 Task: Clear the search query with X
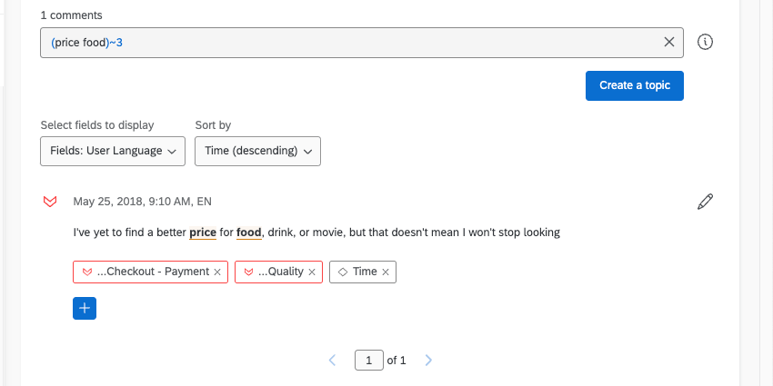669,42
